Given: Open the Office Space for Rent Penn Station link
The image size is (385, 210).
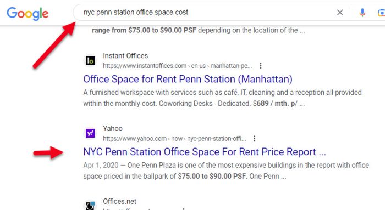Looking at the screenshot, I should pyautogui.click(x=188, y=80).
